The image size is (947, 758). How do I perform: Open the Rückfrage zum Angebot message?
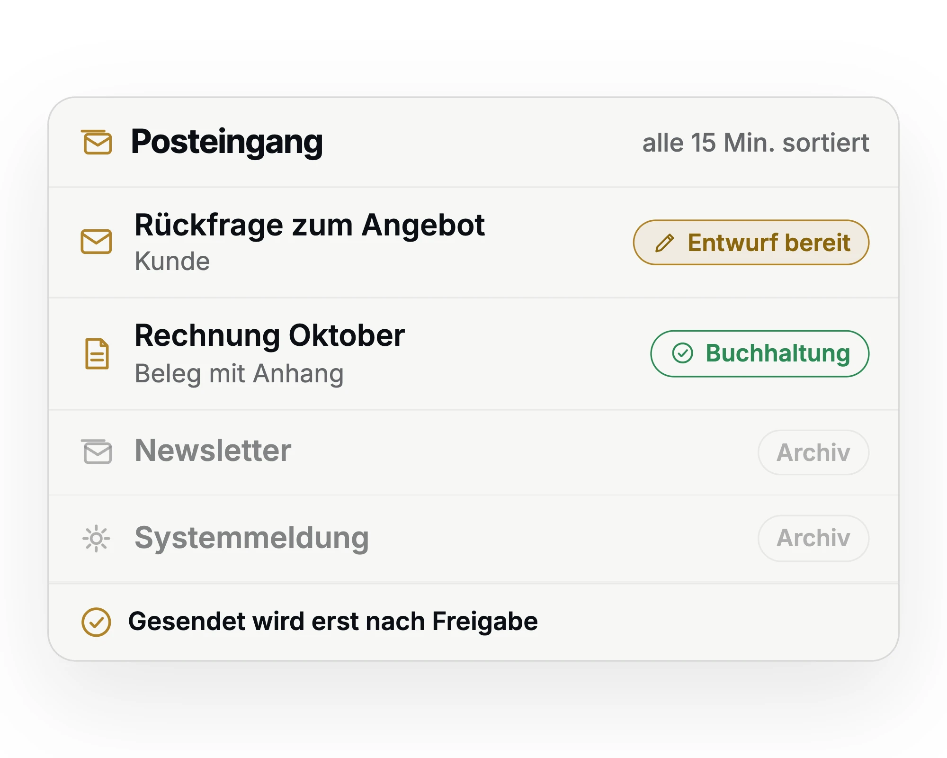click(x=473, y=243)
